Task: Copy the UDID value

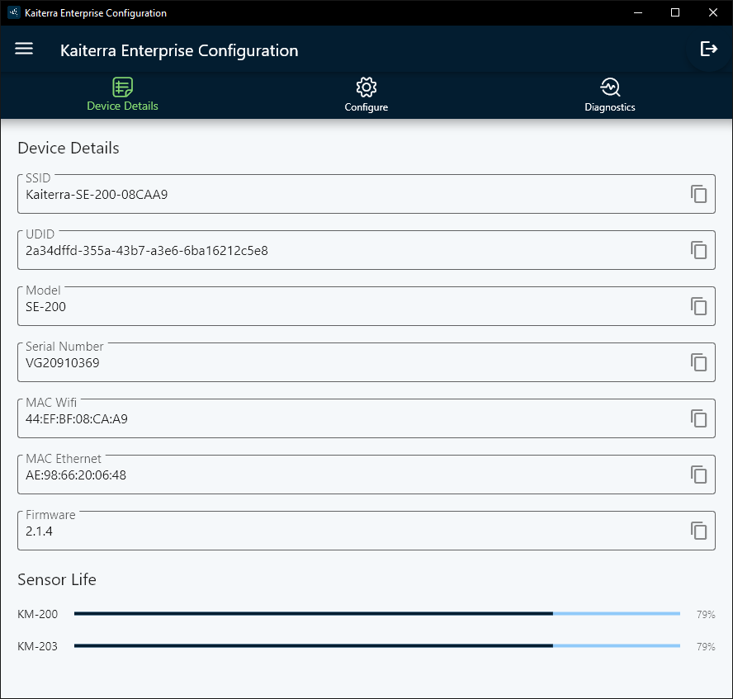Action: tap(699, 250)
